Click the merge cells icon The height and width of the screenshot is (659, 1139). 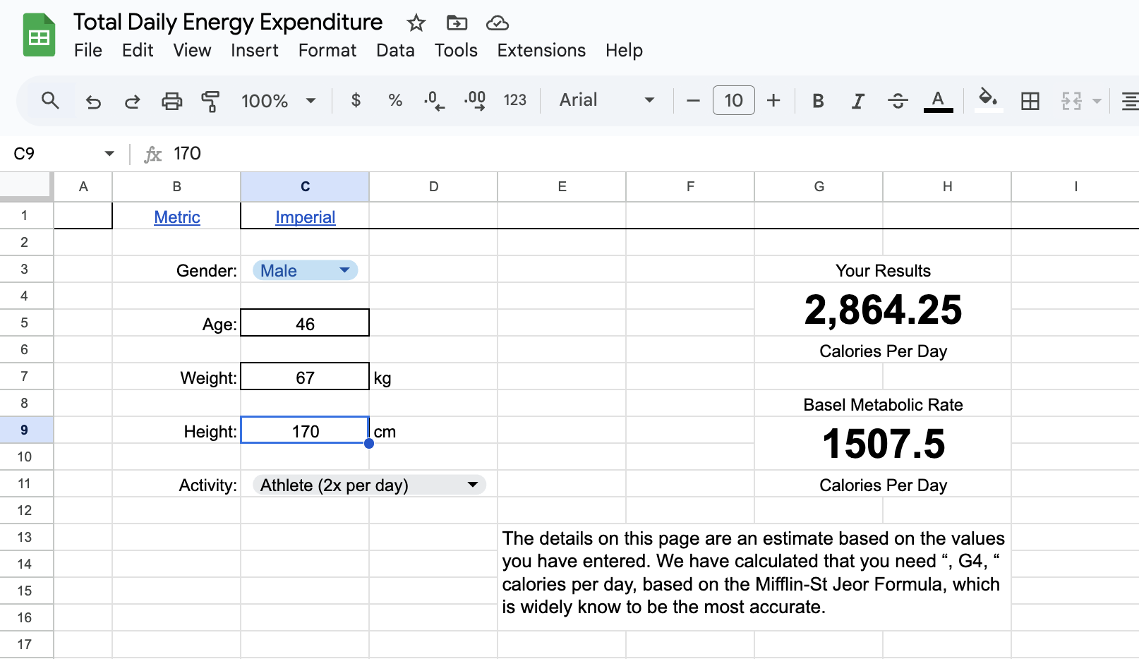click(x=1071, y=101)
